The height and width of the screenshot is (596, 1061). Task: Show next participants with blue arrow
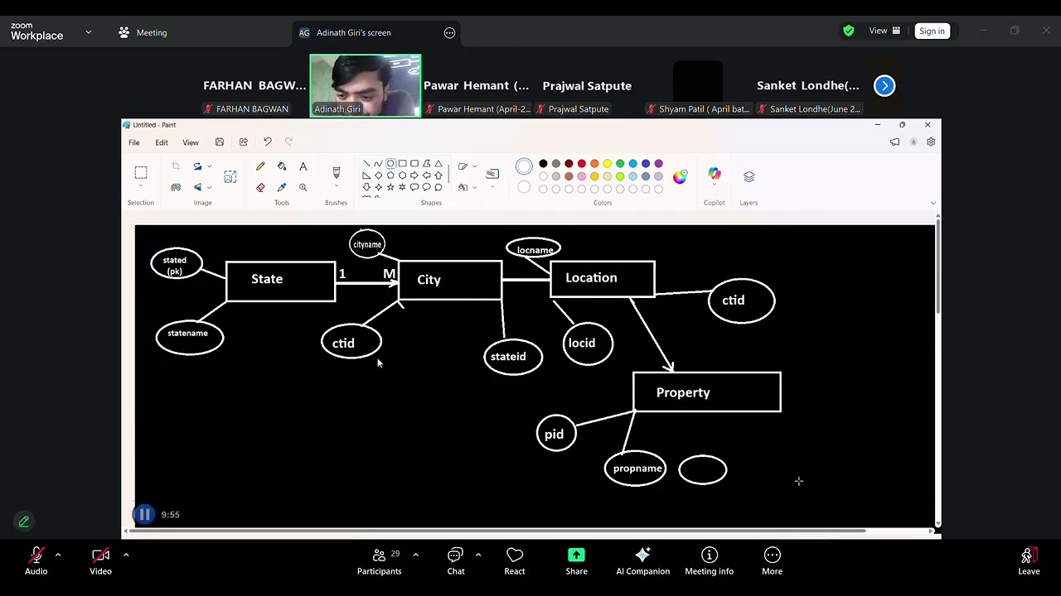(884, 85)
